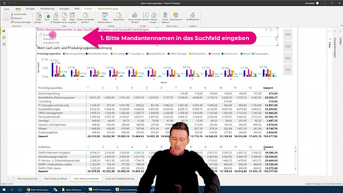Open the slicer's more options ellipsis
The width and height of the screenshot is (343, 193).
[275, 30]
